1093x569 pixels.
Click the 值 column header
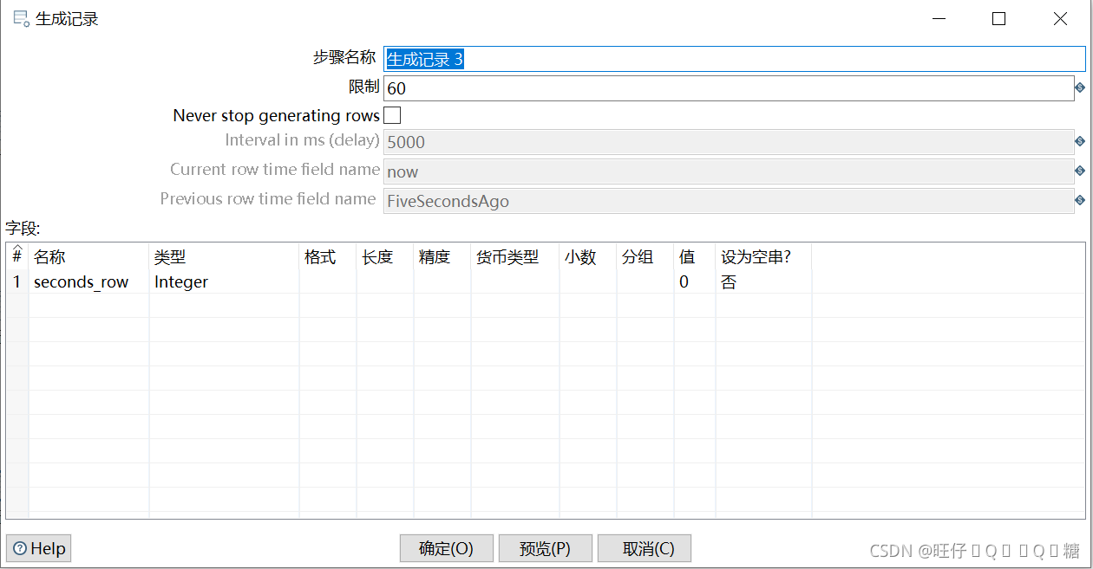click(695, 257)
